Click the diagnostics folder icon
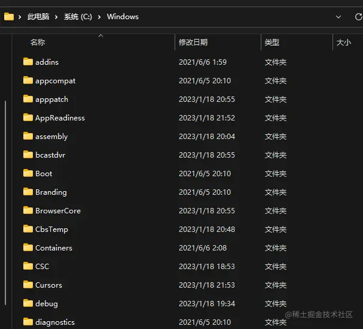 [28, 322]
